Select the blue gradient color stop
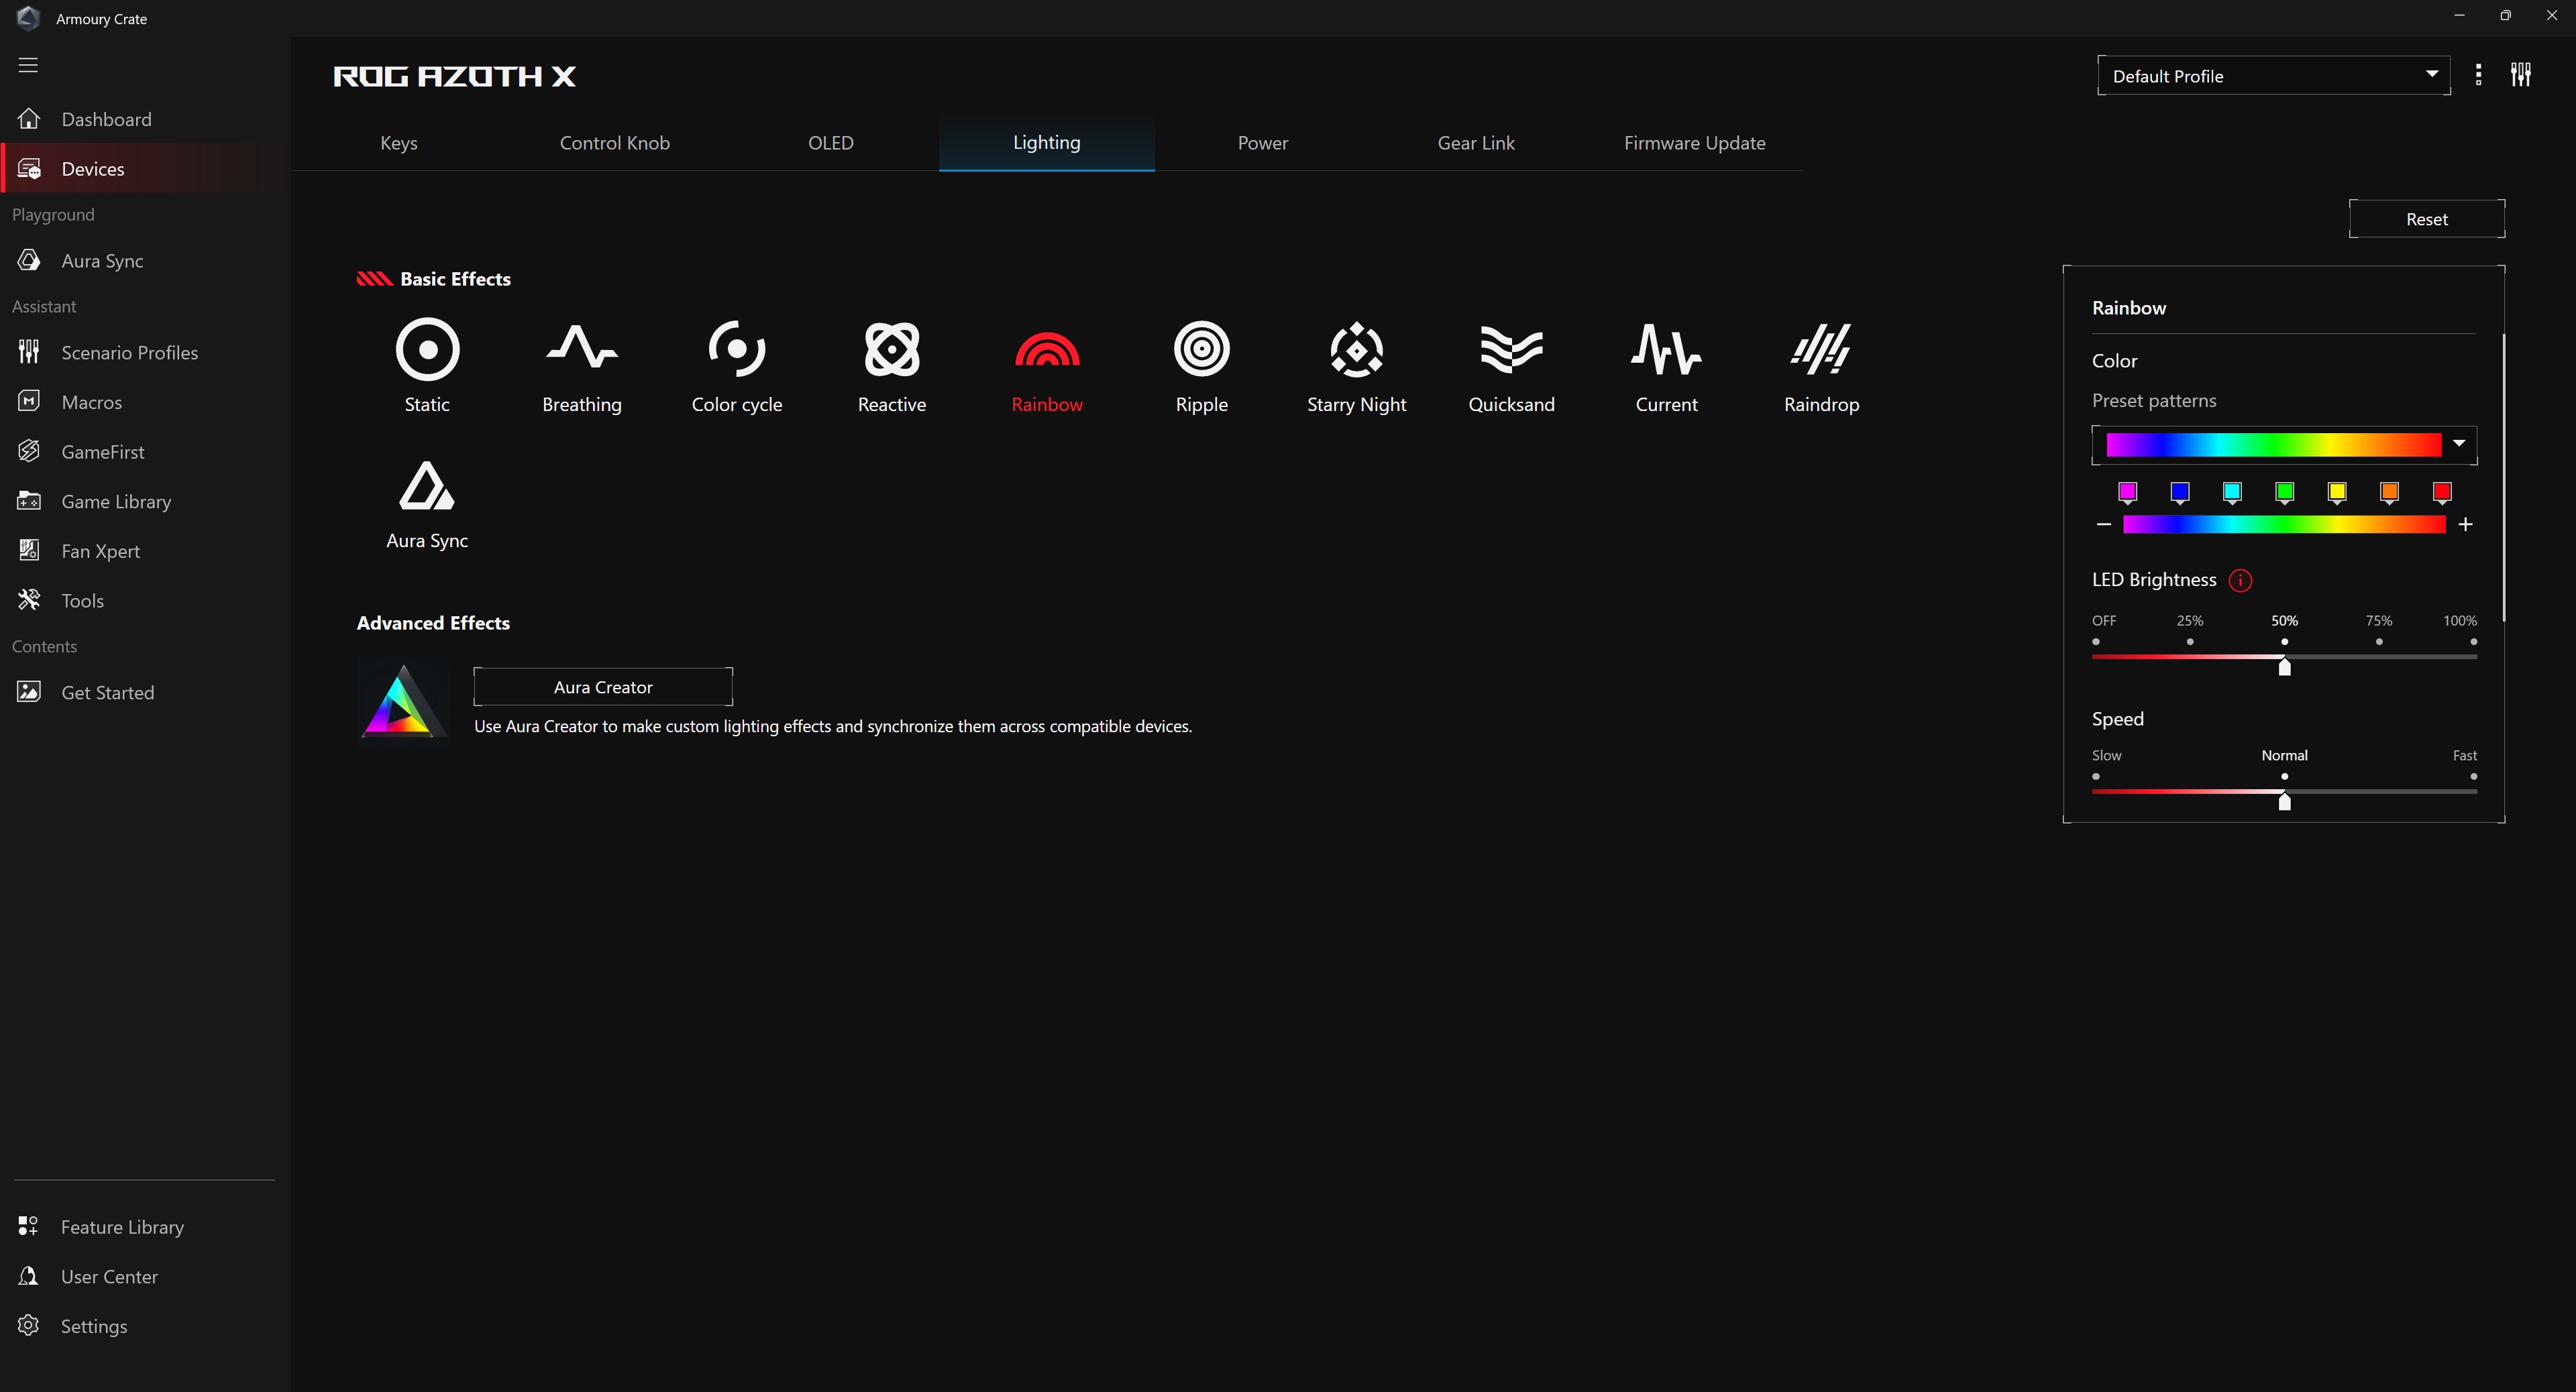Image resolution: width=2576 pixels, height=1392 pixels. (x=2180, y=493)
